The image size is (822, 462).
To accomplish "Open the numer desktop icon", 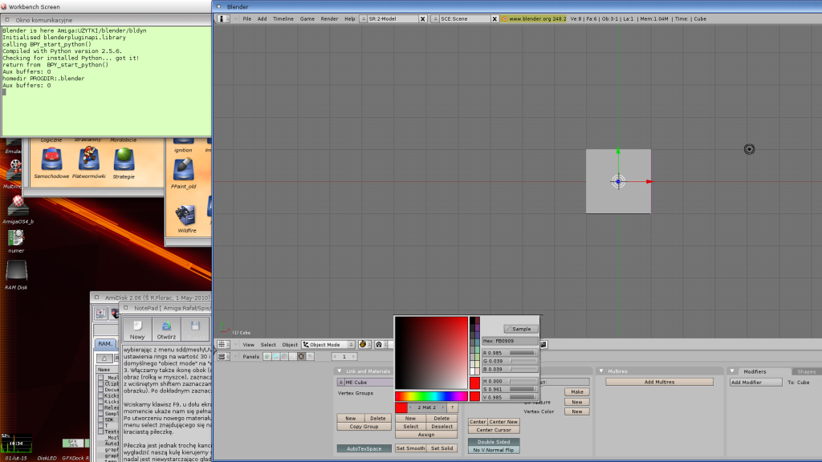I will (16, 237).
